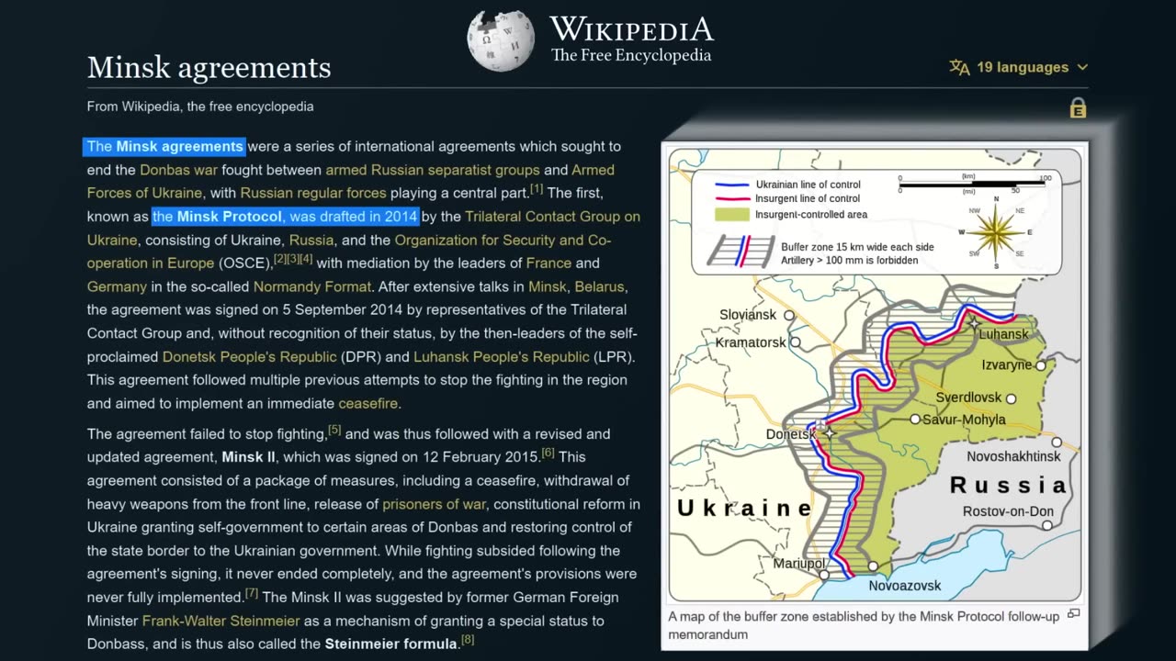Enlarge the map using caption icon

tap(1073, 613)
